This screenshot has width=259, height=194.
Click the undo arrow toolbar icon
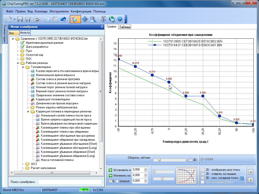[63, 19]
